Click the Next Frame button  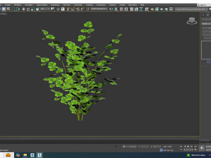(192, 146)
